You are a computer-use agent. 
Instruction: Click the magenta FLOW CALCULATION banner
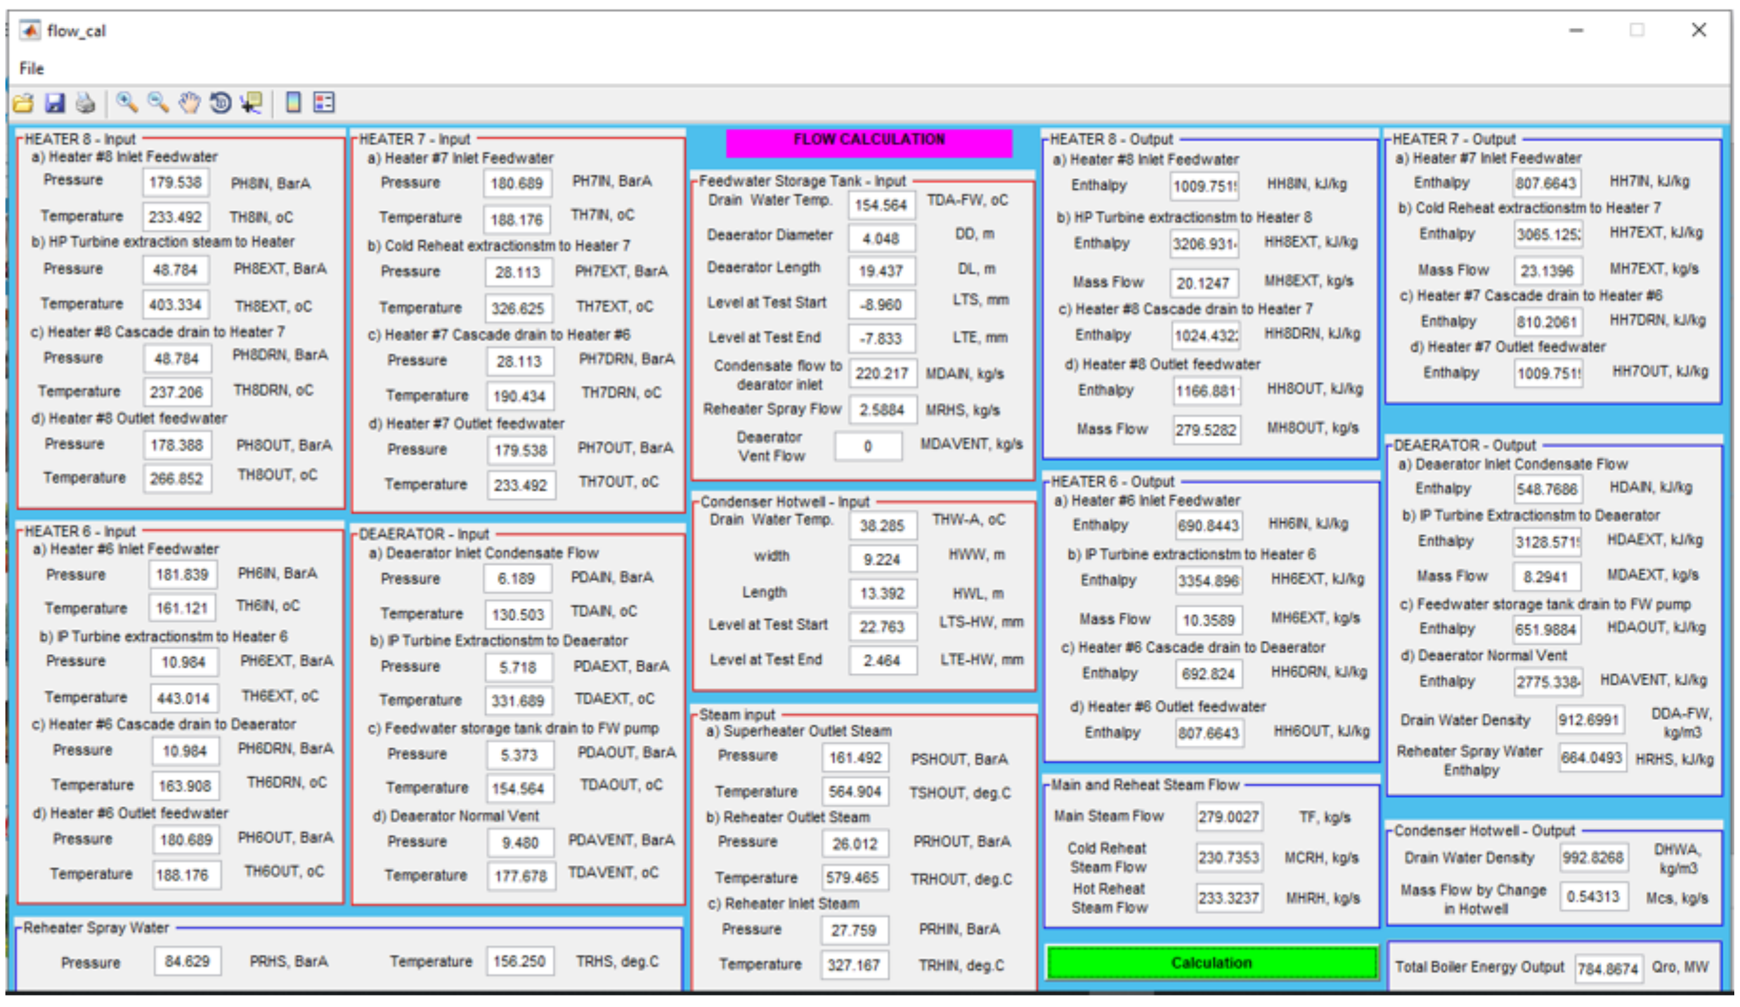click(869, 141)
